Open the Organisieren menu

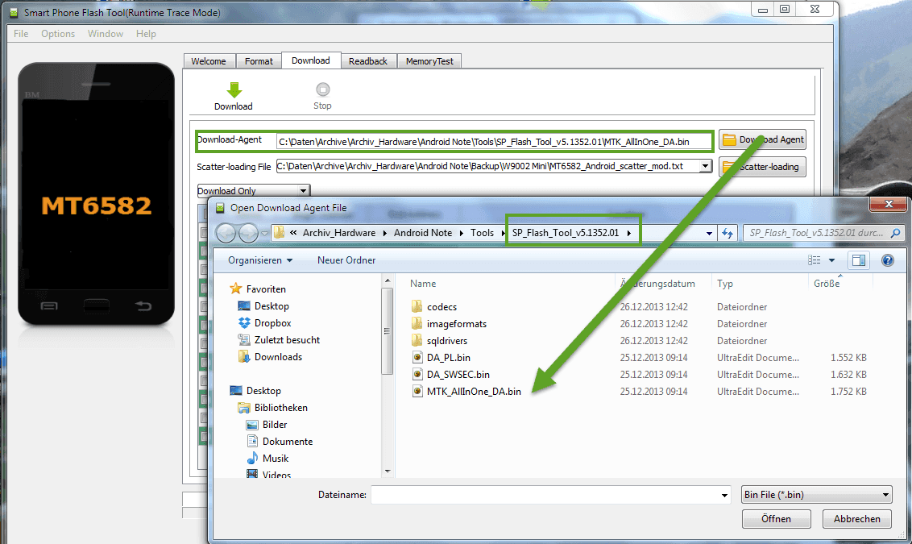pos(260,260)
